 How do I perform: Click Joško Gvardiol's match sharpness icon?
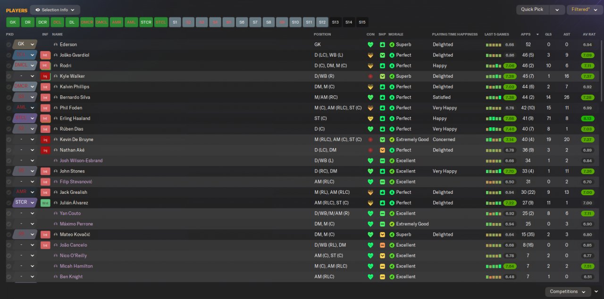(382, 55)
